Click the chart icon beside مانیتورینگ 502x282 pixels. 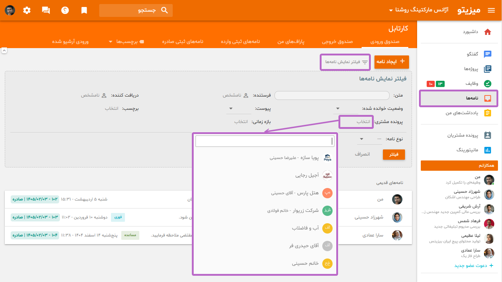(x=488, y=150)
